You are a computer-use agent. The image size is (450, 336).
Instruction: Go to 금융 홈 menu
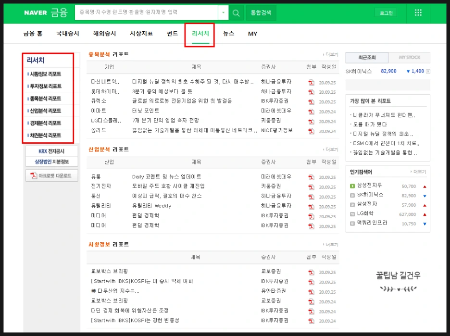point(33,34)
